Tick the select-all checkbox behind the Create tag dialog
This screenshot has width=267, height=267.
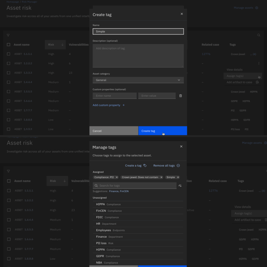click(x=8, y=44)
